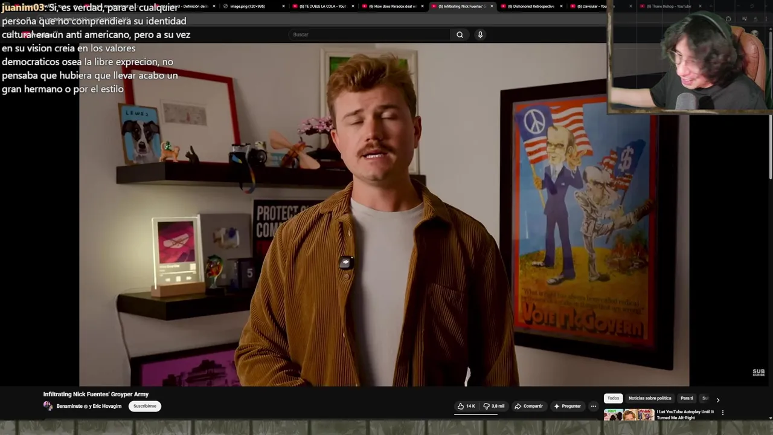Open the Benaminute channel avatar
The width and height of the screenshot is (773, 435).
[48, 406]
